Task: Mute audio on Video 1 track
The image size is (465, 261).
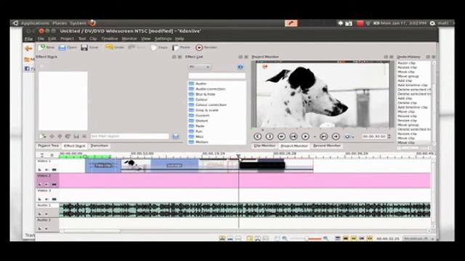Action: pyautogui.click(x=46, y=170)
